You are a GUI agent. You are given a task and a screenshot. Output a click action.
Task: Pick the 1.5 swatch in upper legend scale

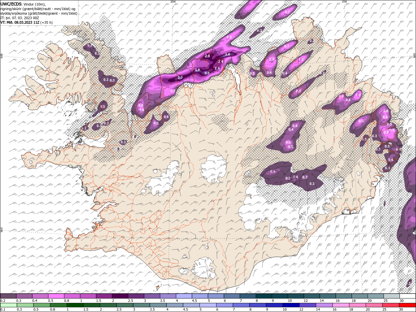point(104,296)
